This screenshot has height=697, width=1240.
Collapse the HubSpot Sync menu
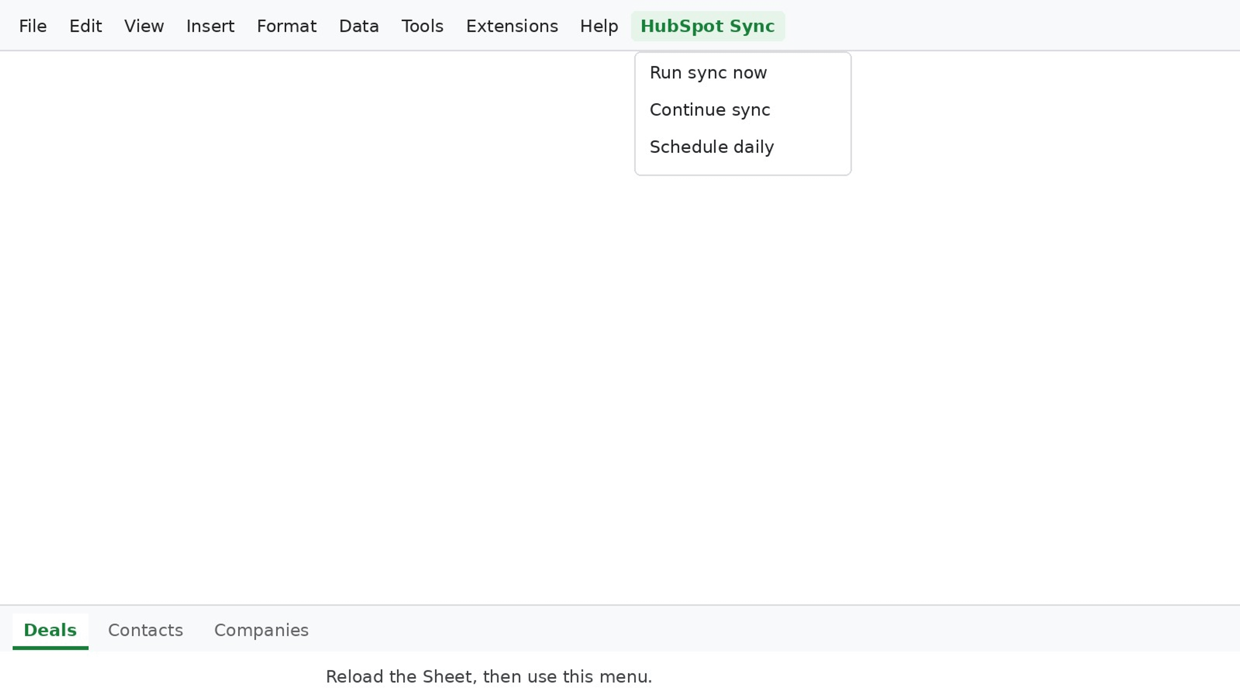tap(708, 26)
